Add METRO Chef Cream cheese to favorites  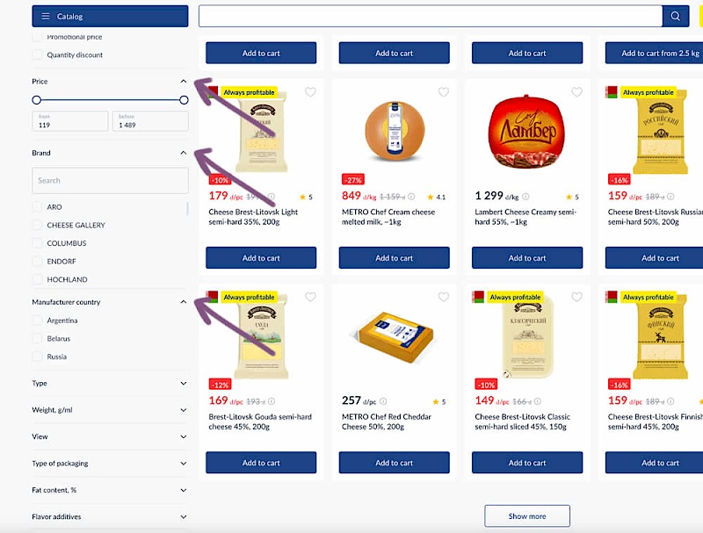[443, 92]
